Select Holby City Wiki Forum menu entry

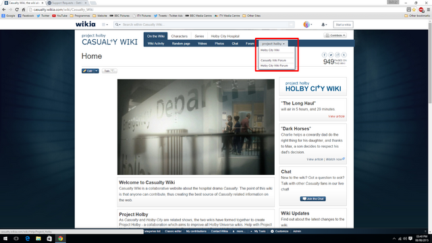pos(274,65)
